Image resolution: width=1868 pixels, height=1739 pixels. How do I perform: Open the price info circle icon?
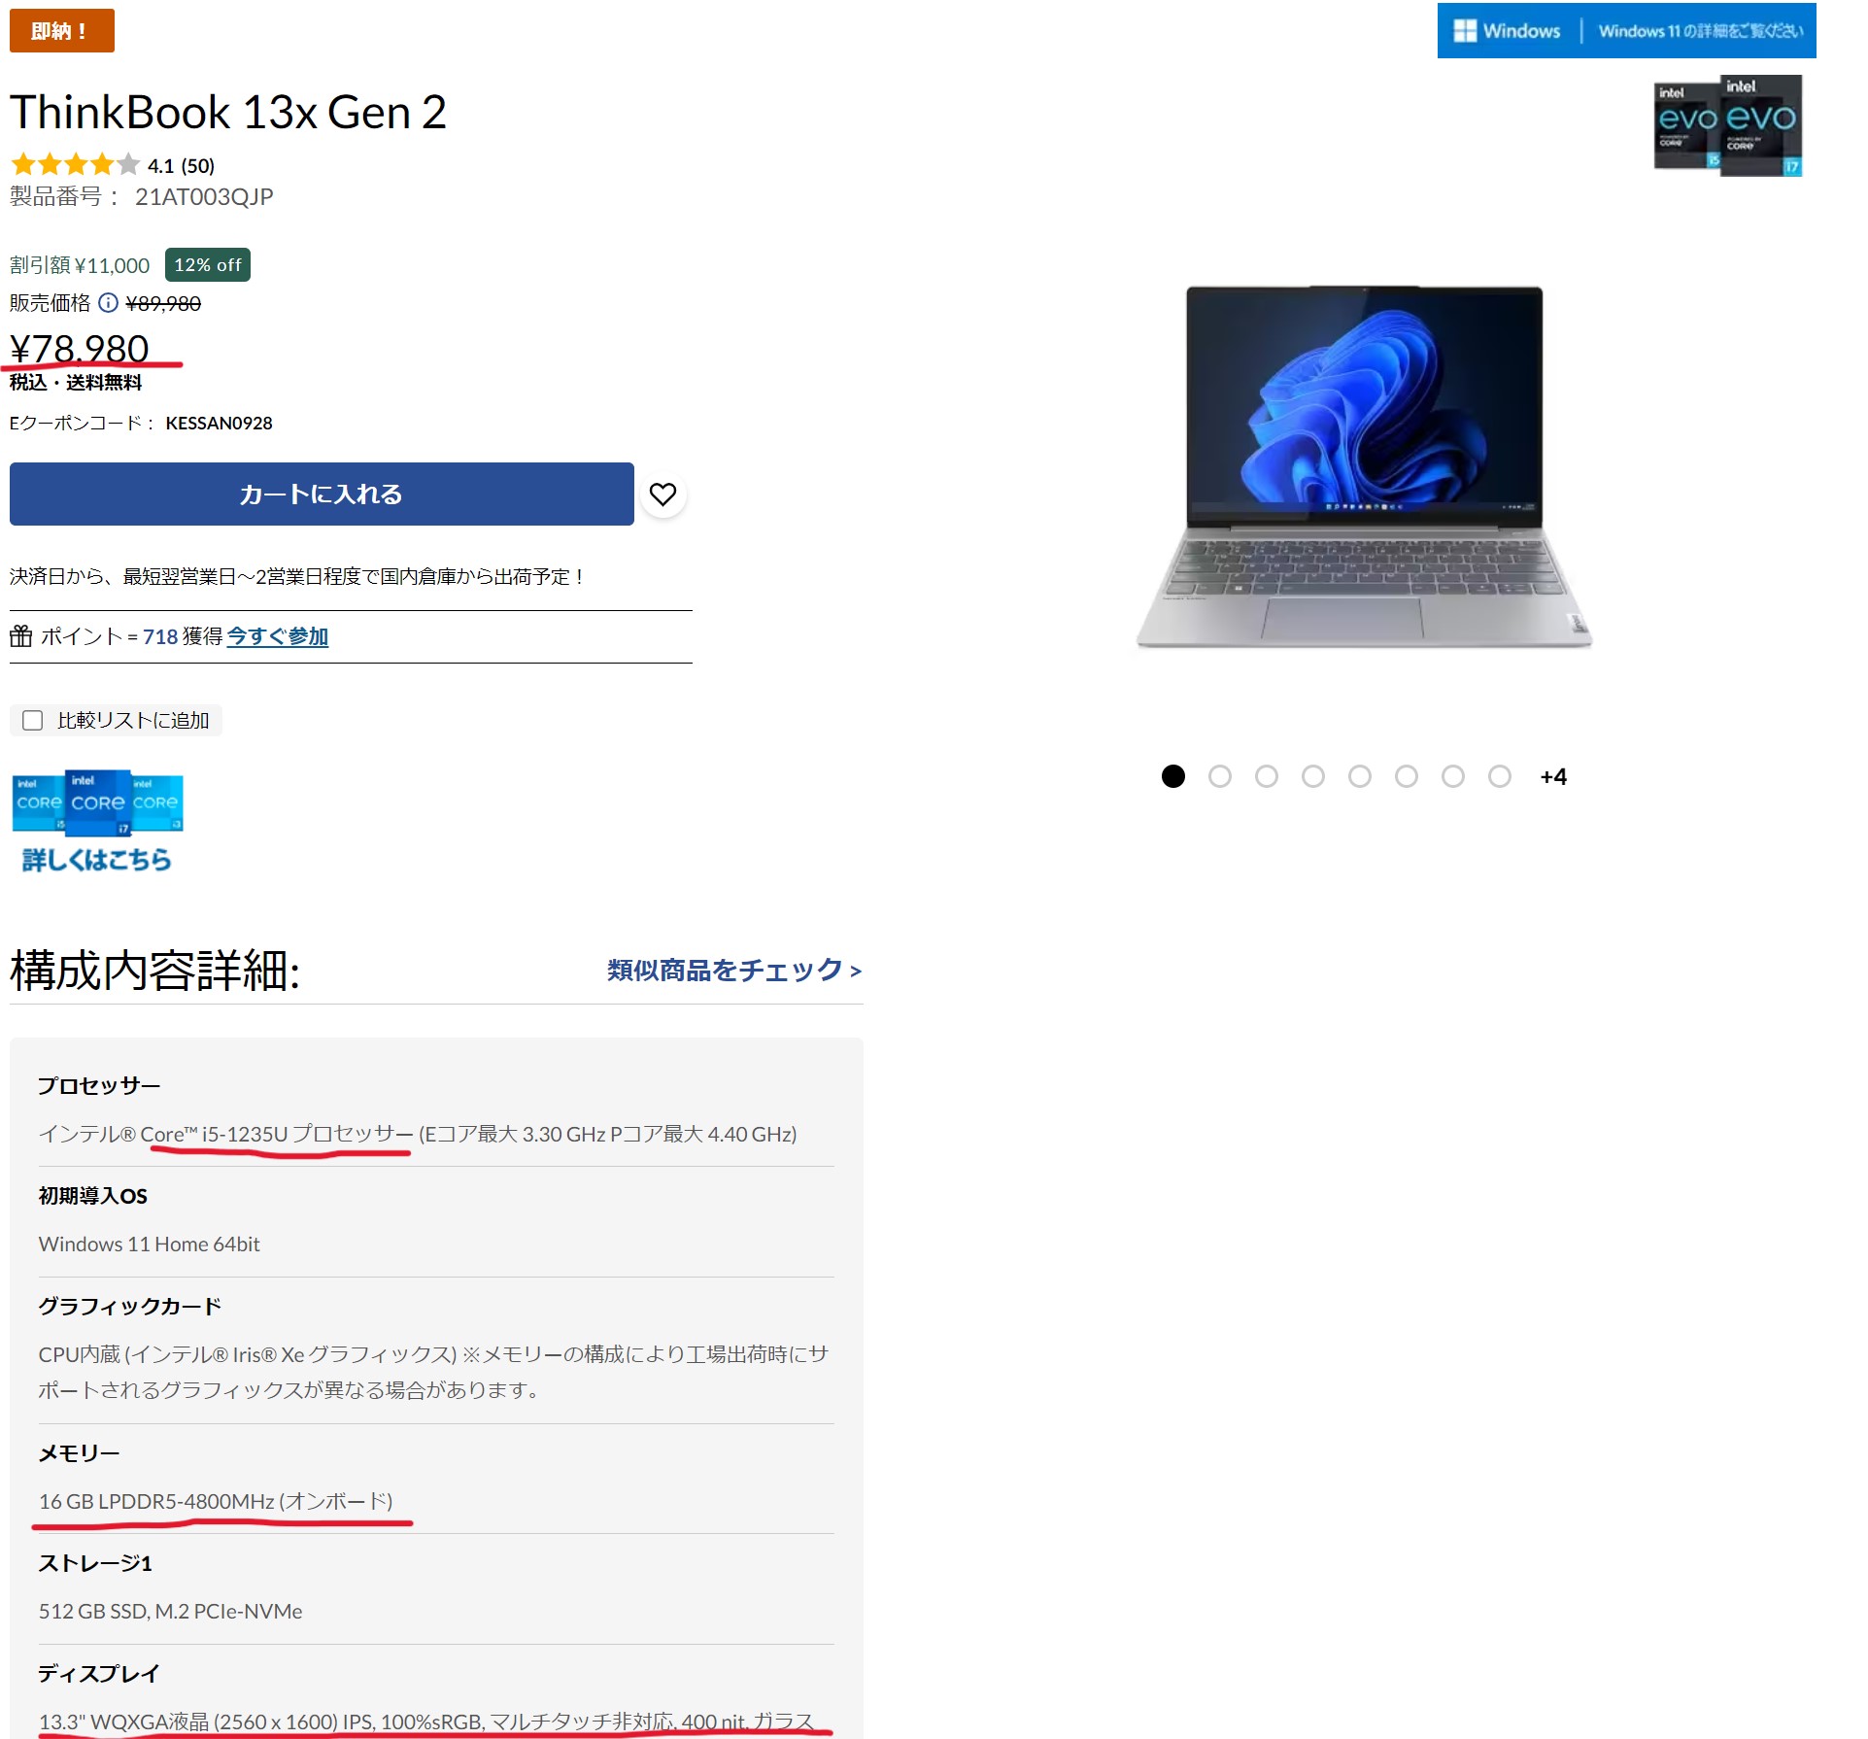click(109, 303)
